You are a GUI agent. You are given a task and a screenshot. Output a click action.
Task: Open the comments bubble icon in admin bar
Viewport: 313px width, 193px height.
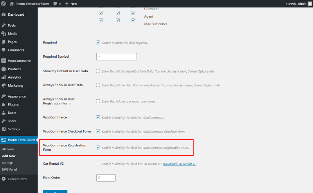point(55,4)
